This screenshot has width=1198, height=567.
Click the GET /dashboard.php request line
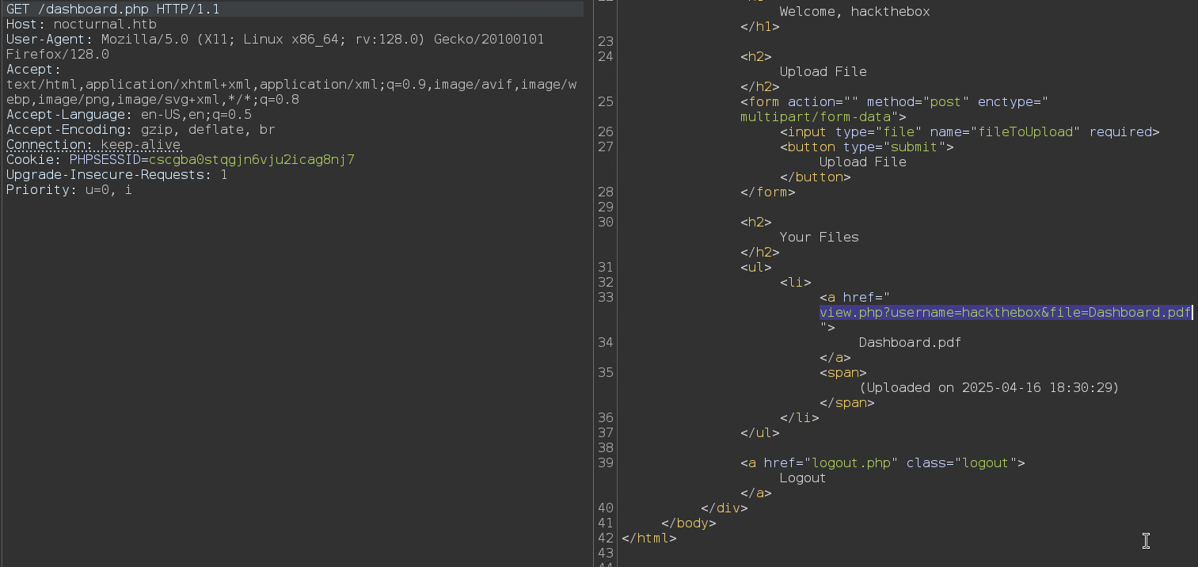(x=113, y=10)
